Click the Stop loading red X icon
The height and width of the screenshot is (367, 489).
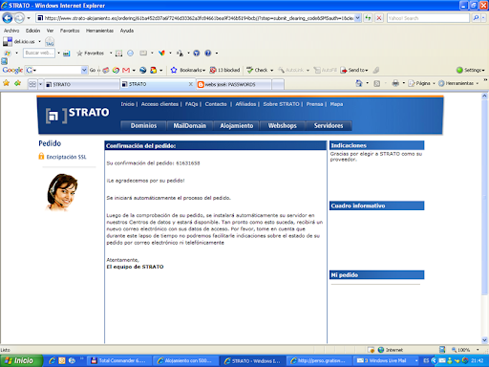click(379, 18)
